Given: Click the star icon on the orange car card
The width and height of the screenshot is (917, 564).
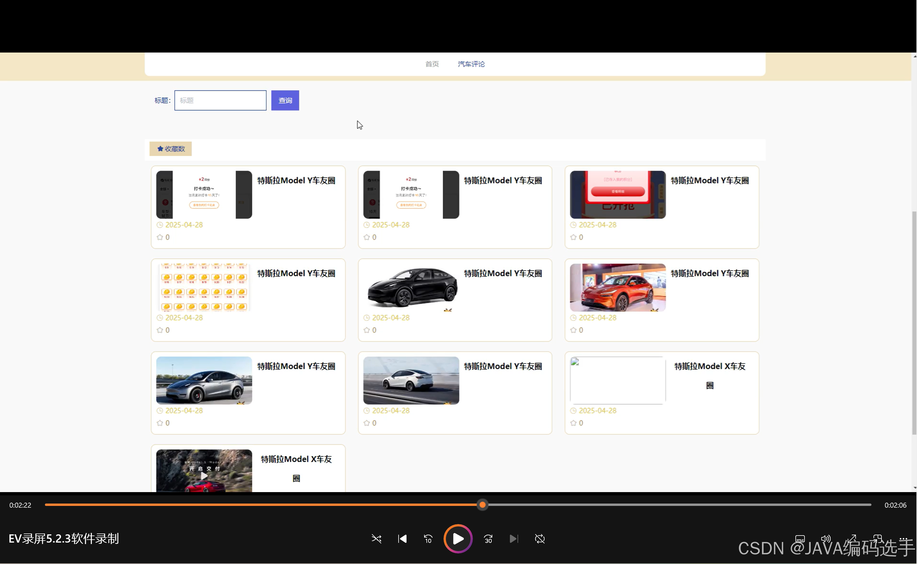Looking at the screenshot, I should pyautogui.click(x=574, y=330).
